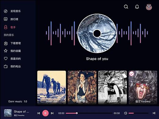
Task: Click the small album cover in player bar
Action: point(8,113)
